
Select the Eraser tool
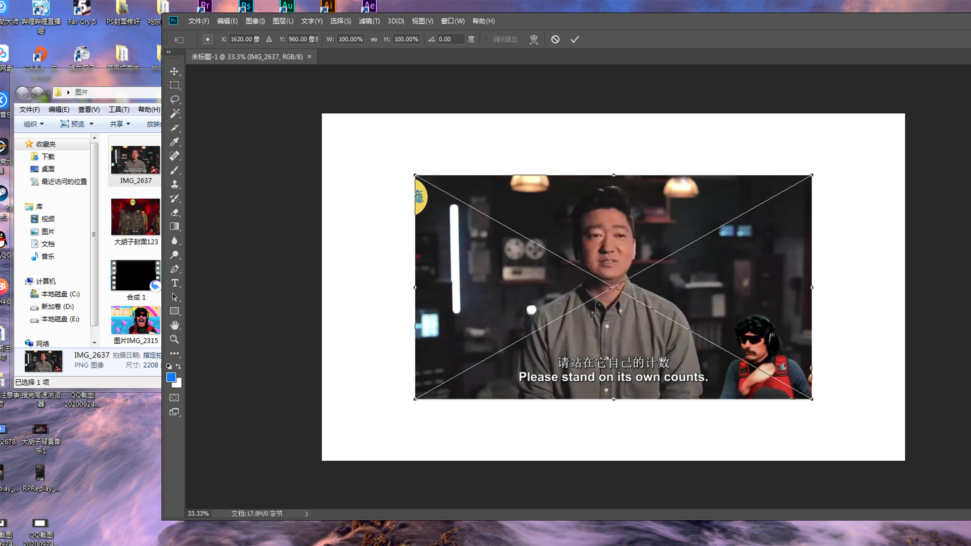pyautogui.click(x=174, y=212)
